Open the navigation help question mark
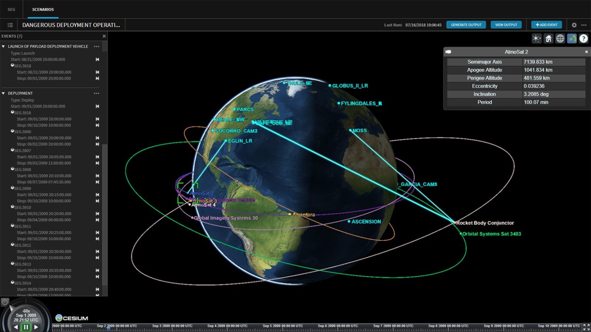The image size is (591, 332). (584, 38)
